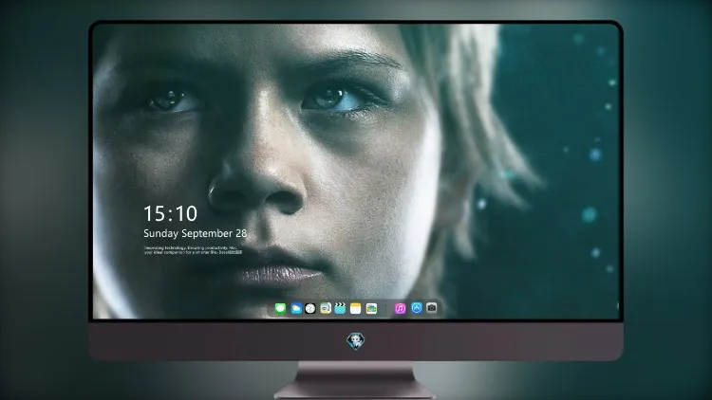Open the gray Camera app in dock
The width and height of the screenshot is (712, 400).
(431, 308)
